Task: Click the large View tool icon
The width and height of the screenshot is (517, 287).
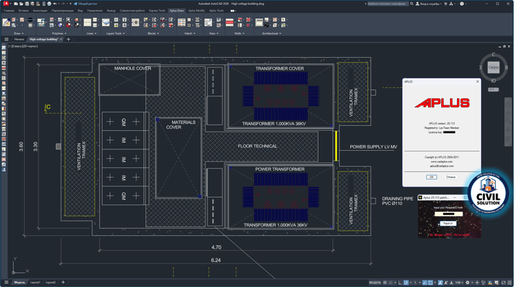Action: (208, 22)
